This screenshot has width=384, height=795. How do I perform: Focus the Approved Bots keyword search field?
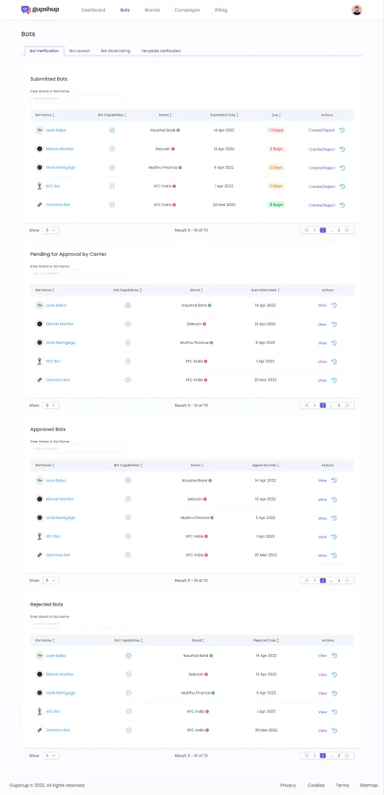[x=77, y=449]
